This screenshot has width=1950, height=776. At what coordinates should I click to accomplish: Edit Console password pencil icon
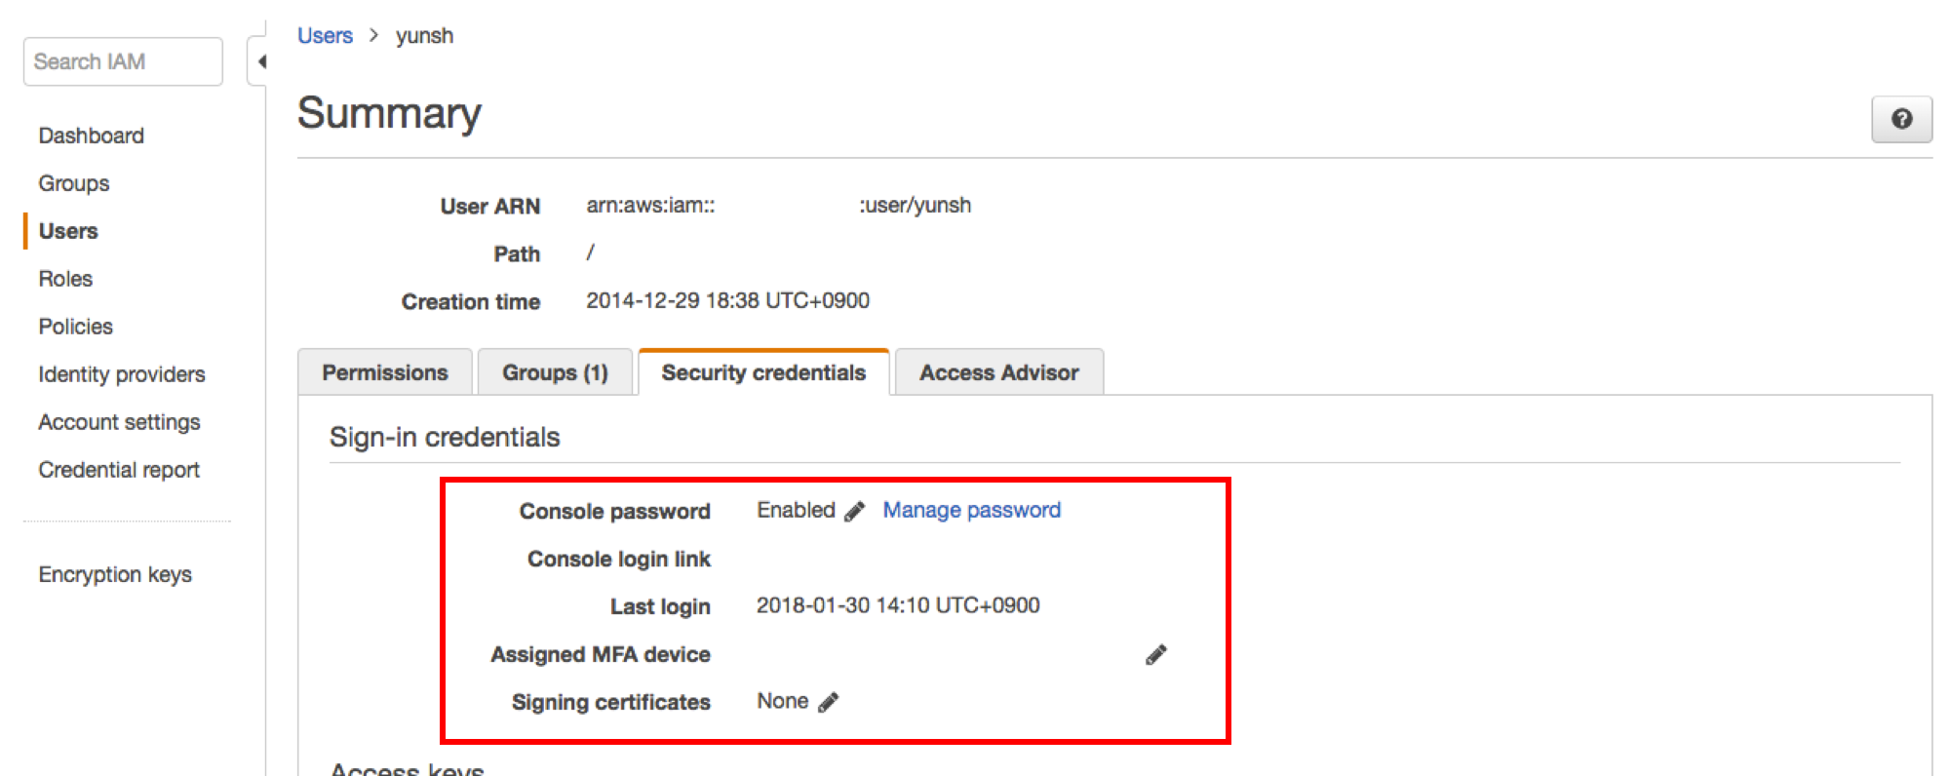coord(854,512)
